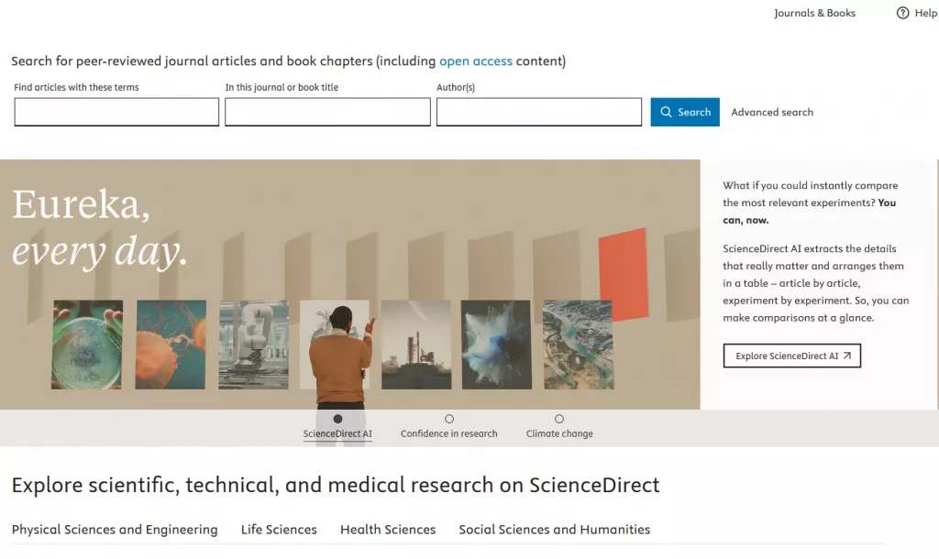Click the Explore scientific, technical, and medical research heading
Image resolution: width=939 pixels, height=559 pixels.
[336, 485]
